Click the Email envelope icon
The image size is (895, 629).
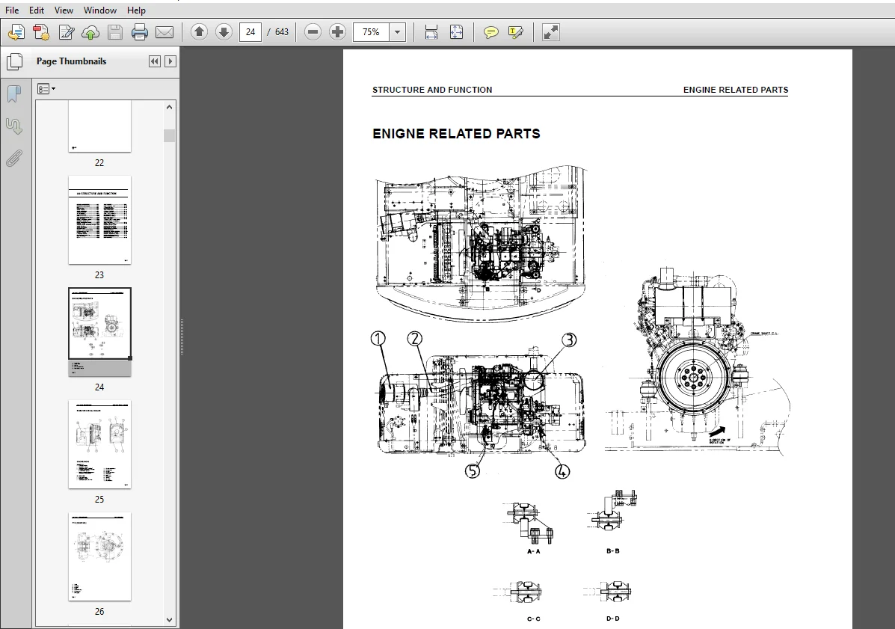(164, 32)
